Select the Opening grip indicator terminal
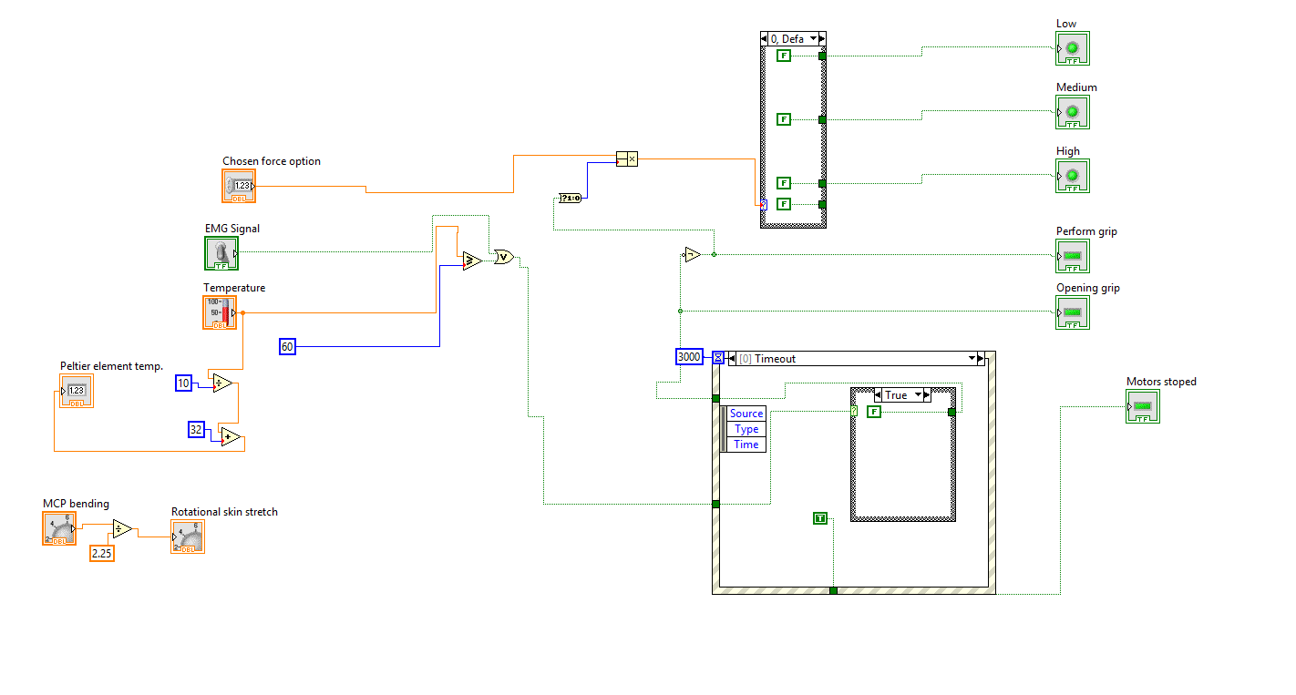The image size is (1296, 695). 1073,312
